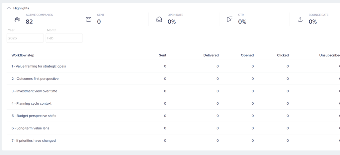Click the Bounce Rate upload icon
The width and height of the screenshot is (340, 155).
tap(300, 19)
